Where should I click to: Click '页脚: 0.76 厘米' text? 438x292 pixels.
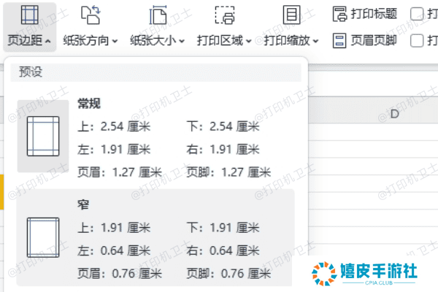[228, 274]
